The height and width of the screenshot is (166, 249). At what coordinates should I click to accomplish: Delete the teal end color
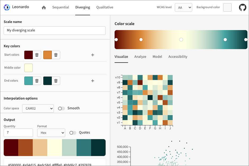click(x=37, y=81)
